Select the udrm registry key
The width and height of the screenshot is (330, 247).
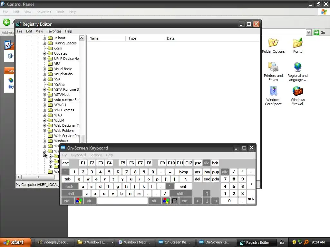tap(58, 48)
